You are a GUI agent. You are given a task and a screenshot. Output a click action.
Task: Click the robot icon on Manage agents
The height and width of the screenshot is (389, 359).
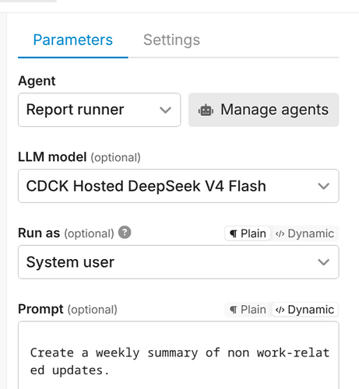pos(206,110)
